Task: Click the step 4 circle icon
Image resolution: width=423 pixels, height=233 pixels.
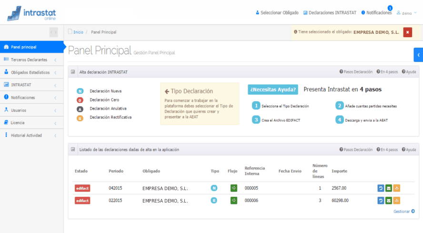Action: pyautogui.click(x=339, y=120)
